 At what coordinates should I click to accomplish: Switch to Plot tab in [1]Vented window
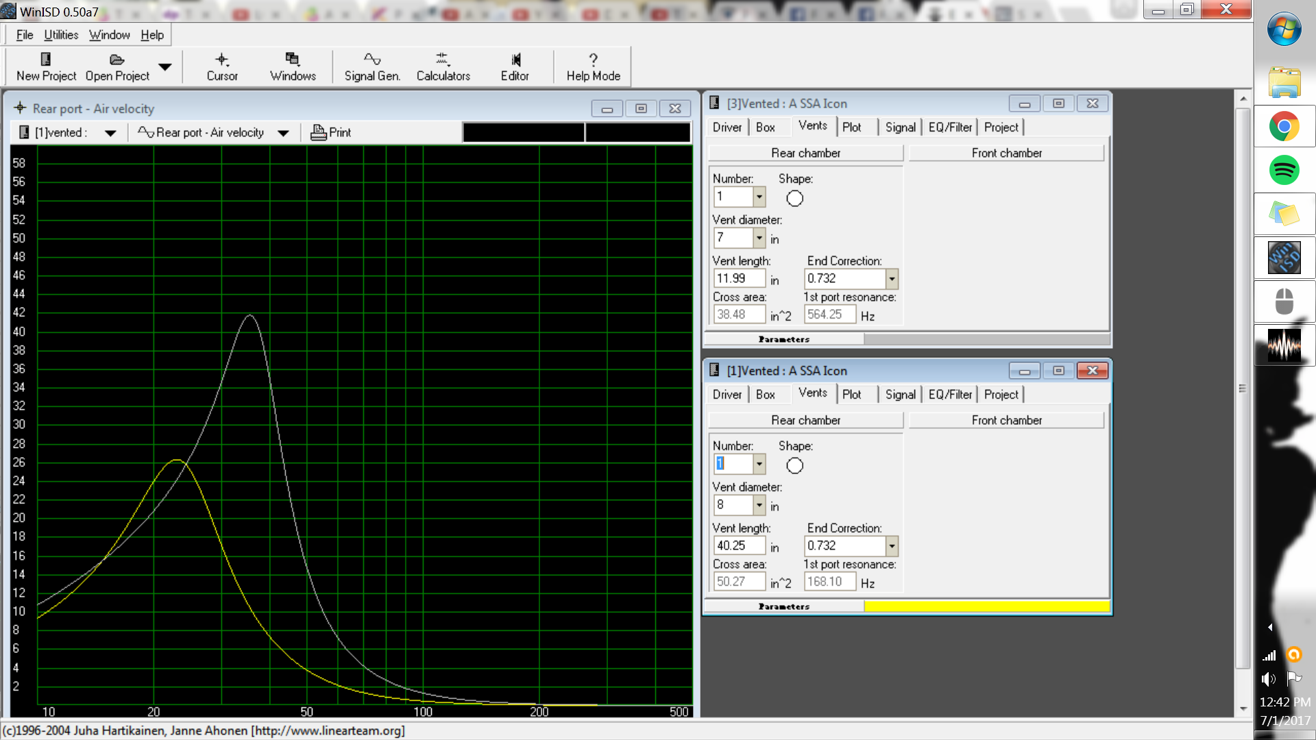pyautogui.click(x=851, y=395)
